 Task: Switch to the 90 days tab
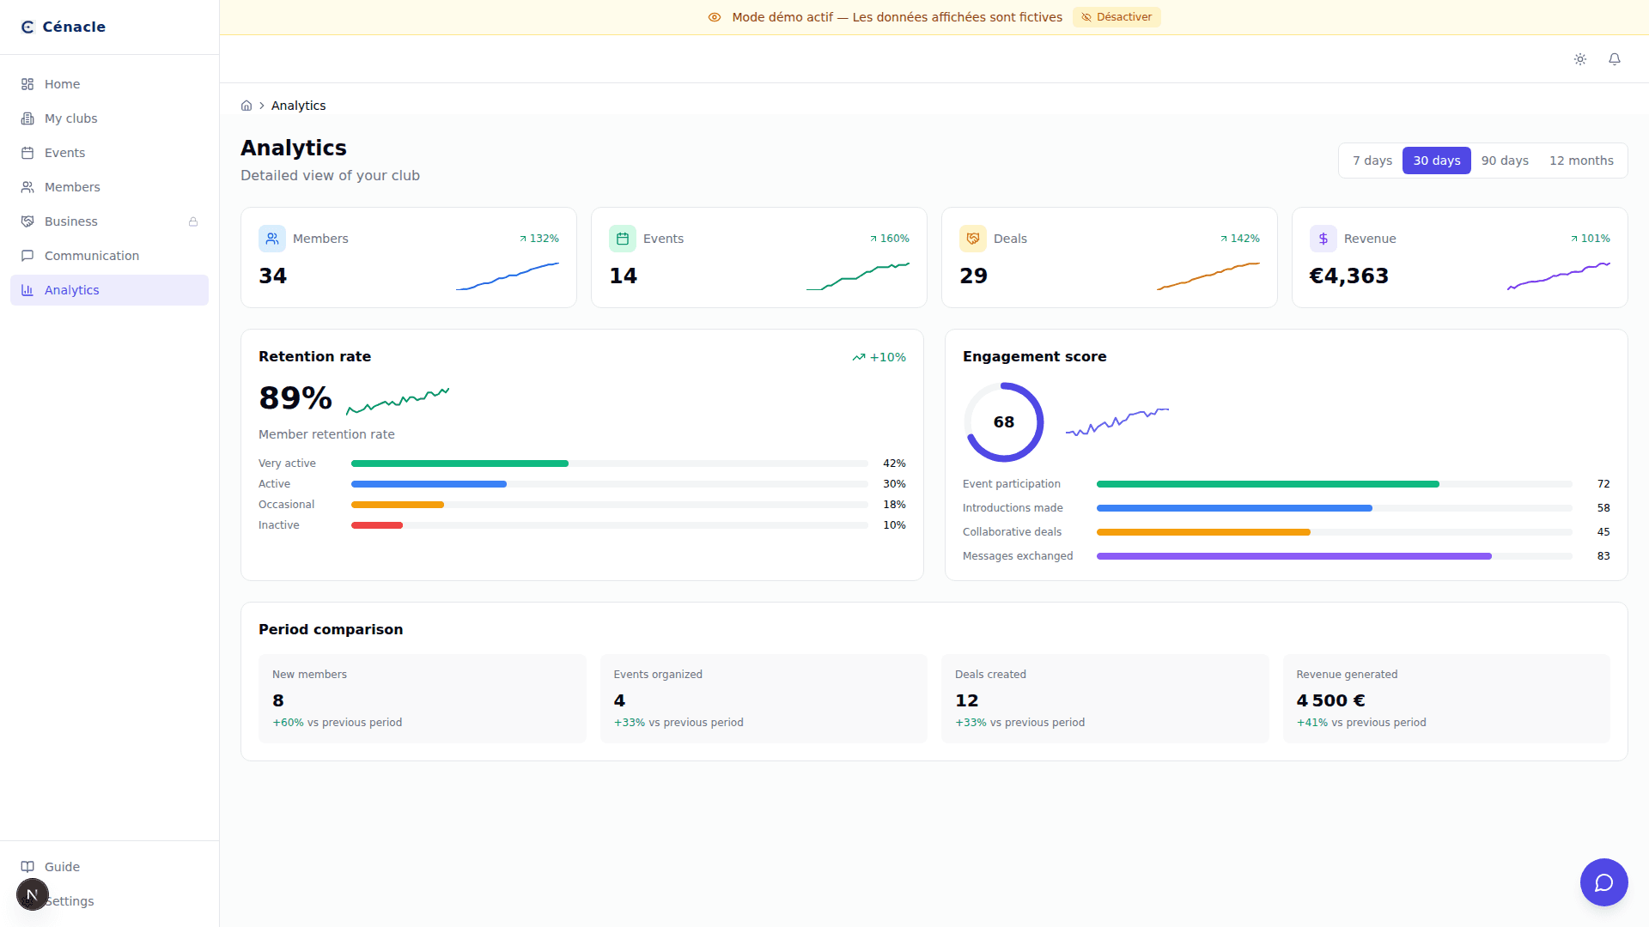(x=1505, y=161)
